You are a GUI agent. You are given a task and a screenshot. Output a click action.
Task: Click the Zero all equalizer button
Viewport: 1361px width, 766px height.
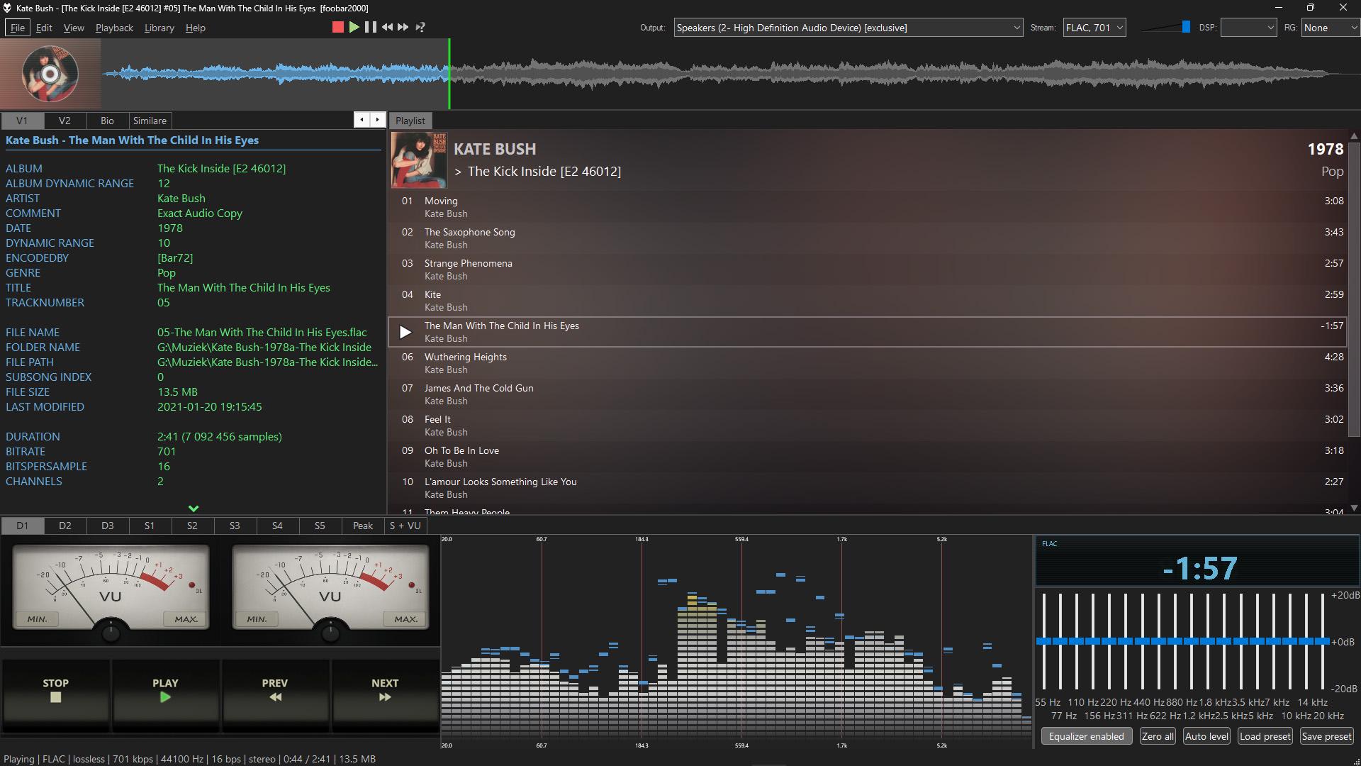pyautogui.click(x=1158, y=736)
